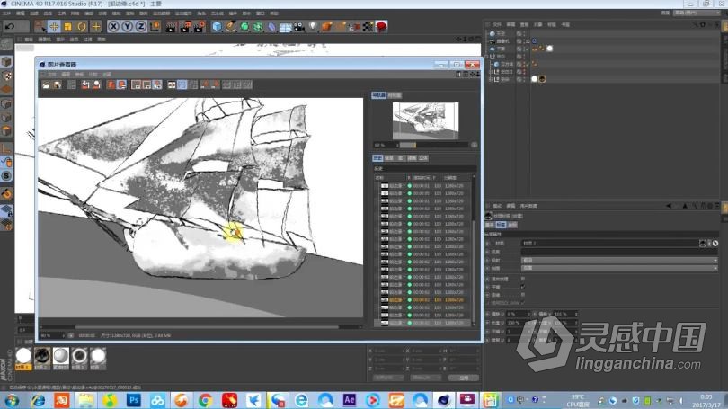Open the coordinates size mode dropdown
The height and width of the screenshot is (409, 728).
coord(425,378)
